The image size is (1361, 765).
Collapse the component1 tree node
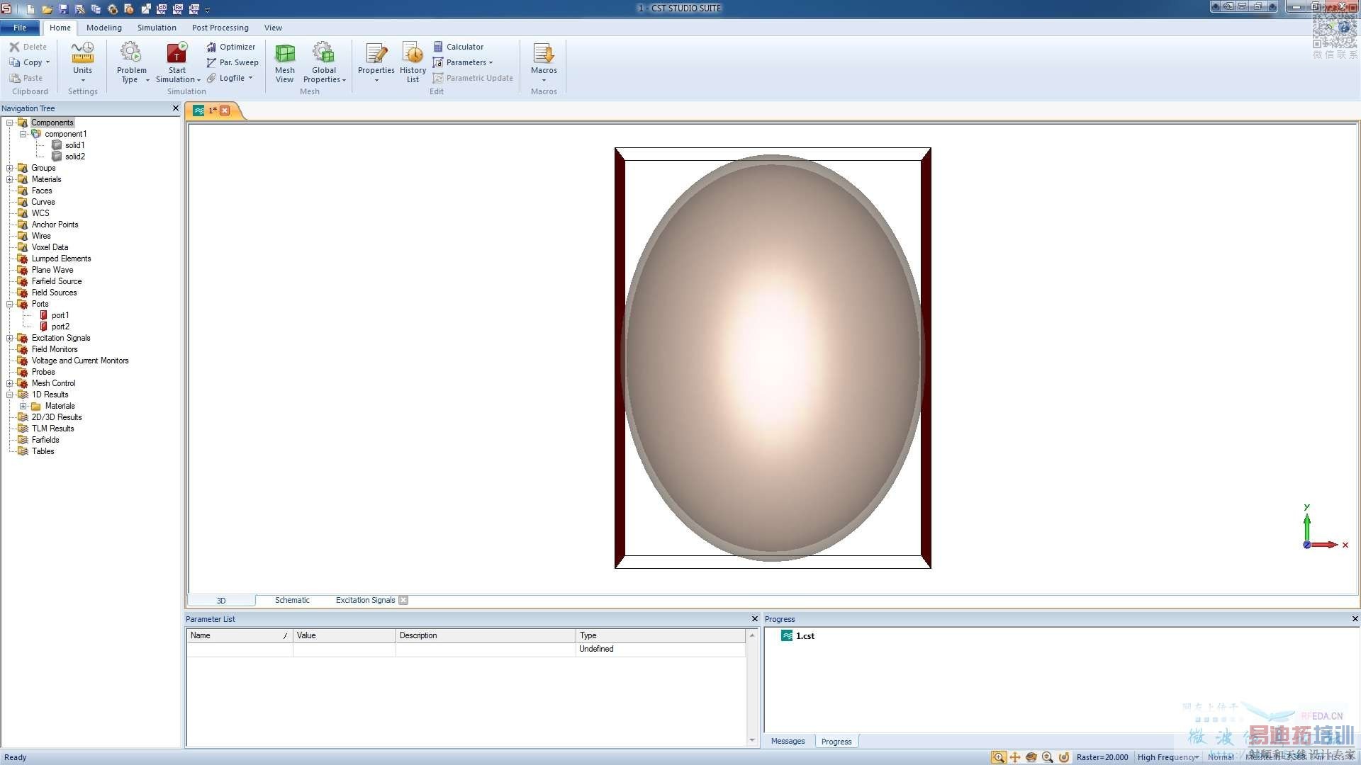[x=23, y=134]
